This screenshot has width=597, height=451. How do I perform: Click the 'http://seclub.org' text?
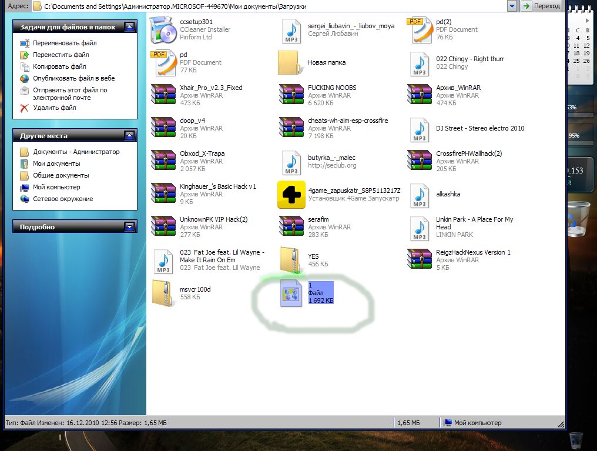pos(332,165)
